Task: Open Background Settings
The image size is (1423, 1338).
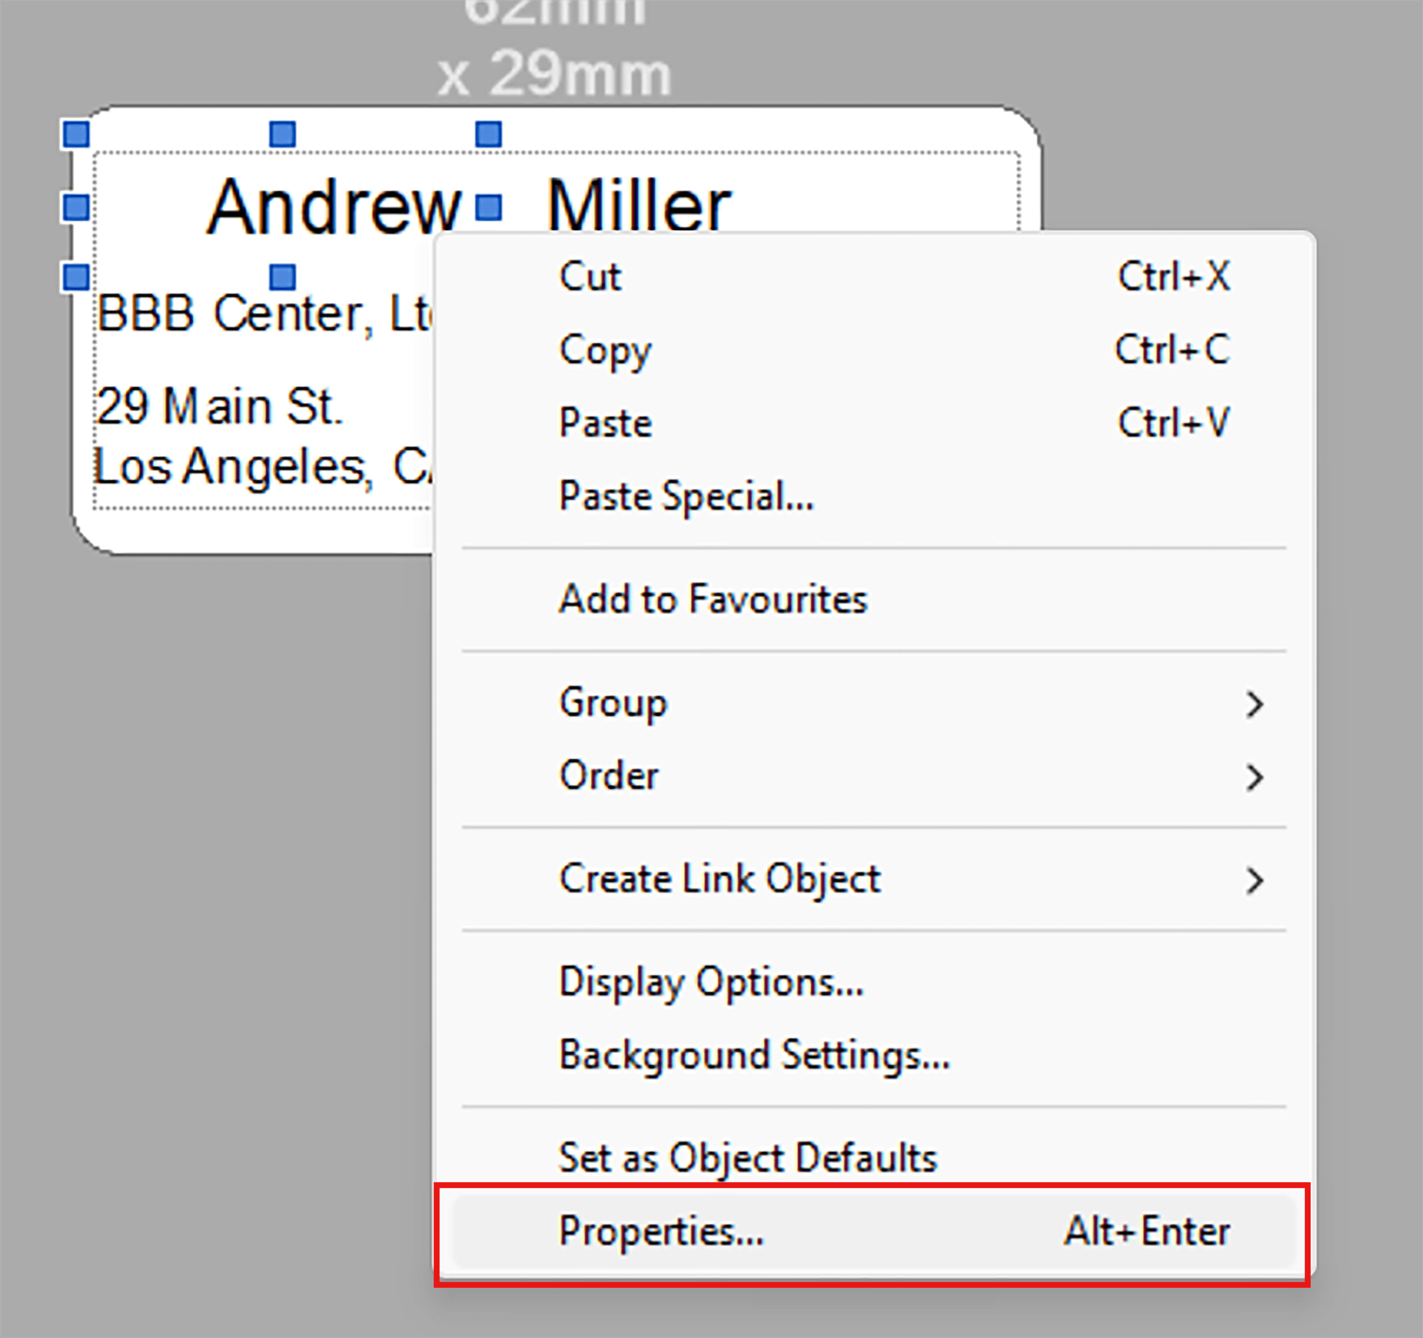Action: (x=755, y=1055)
